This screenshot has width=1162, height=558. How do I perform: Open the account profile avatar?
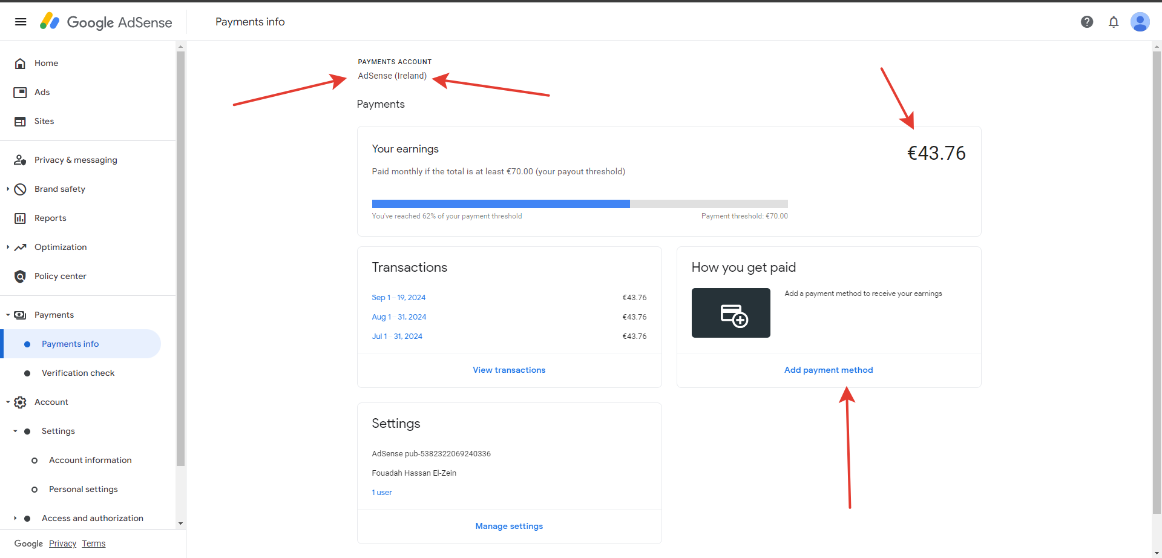pyautogui.click(x=1140, y=22)
